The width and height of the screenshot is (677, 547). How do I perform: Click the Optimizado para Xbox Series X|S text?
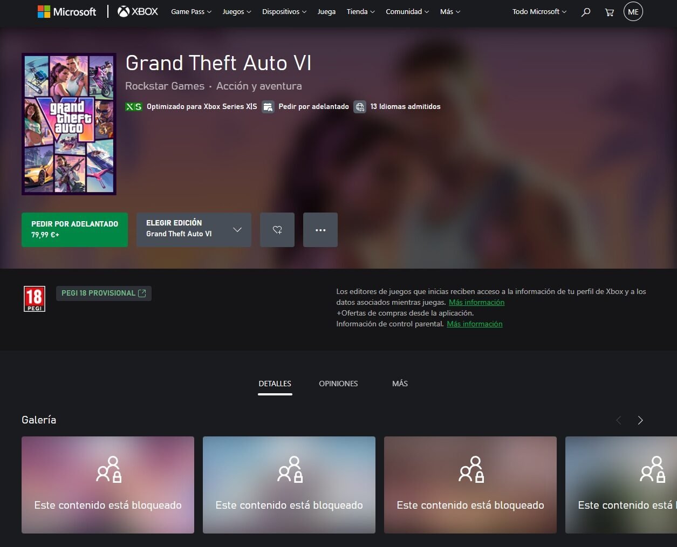pos(202,107)
